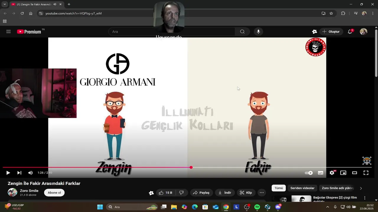Select the Zengin İle Fakir browser tab
This screenshot has width=378, height=212.
click(x=37, y=4)
